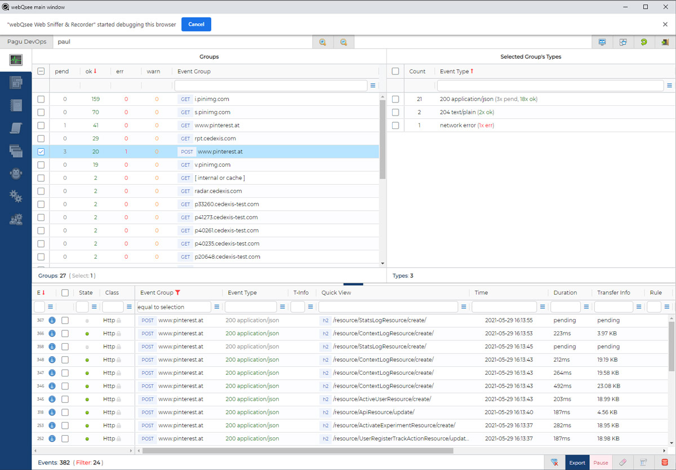The width and height of the screenshot is (676, 470).
Task: Click the 'equal to selection' filter field
Action: pyautogui.click(x=174, y=307)
